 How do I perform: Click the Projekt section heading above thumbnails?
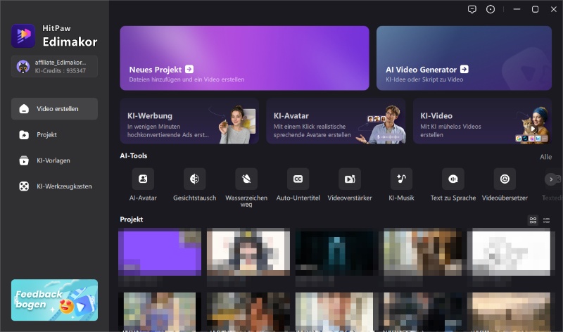pos(132,219)
